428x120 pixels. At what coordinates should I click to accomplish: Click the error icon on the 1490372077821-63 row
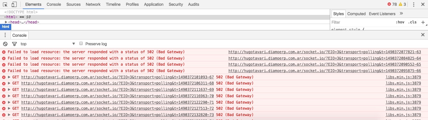(x=4, y=52)
